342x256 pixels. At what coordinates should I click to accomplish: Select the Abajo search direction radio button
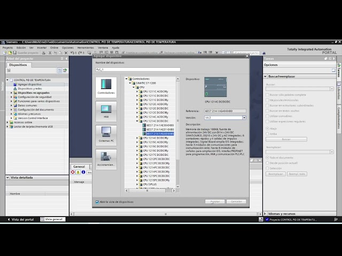point(268,129)
